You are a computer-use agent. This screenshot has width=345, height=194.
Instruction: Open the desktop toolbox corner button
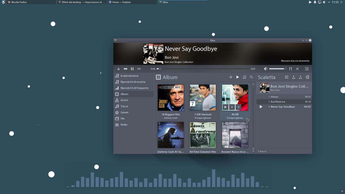[342, 191]
